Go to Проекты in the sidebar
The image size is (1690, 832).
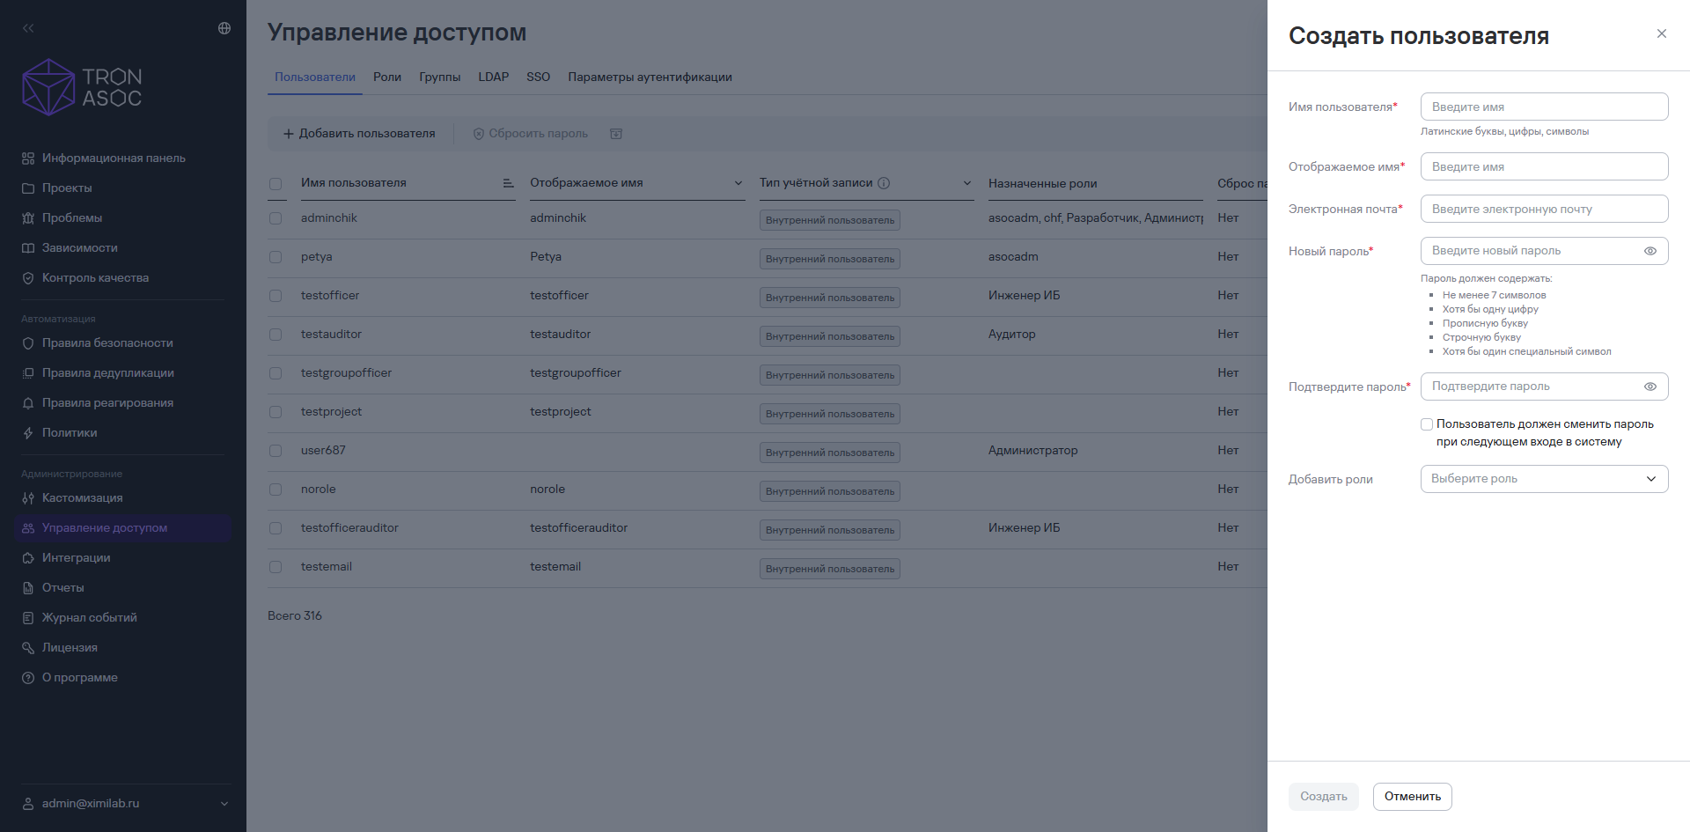(67, 188)
